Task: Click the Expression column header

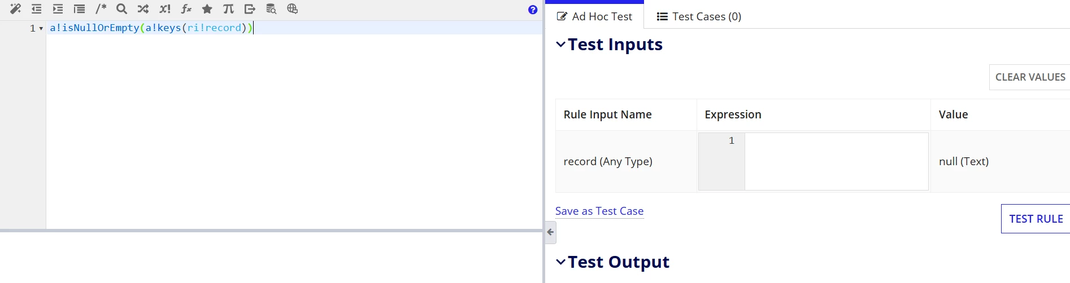Action: coord(814,114)
